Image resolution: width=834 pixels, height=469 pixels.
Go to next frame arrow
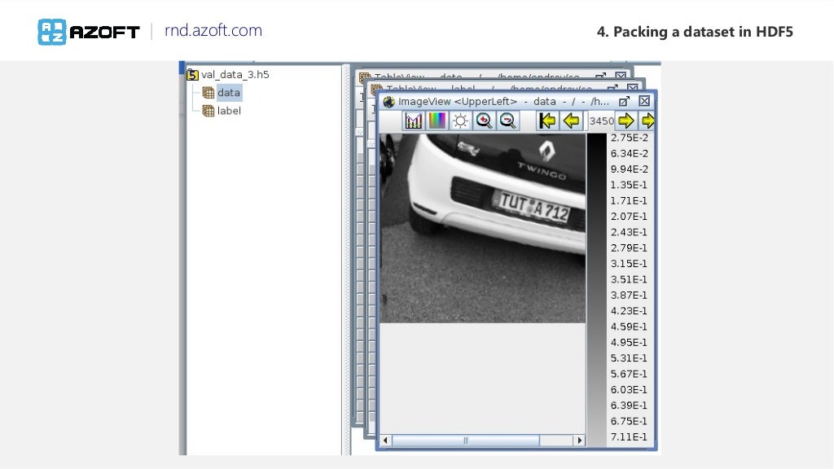click(x=626, y=121)
